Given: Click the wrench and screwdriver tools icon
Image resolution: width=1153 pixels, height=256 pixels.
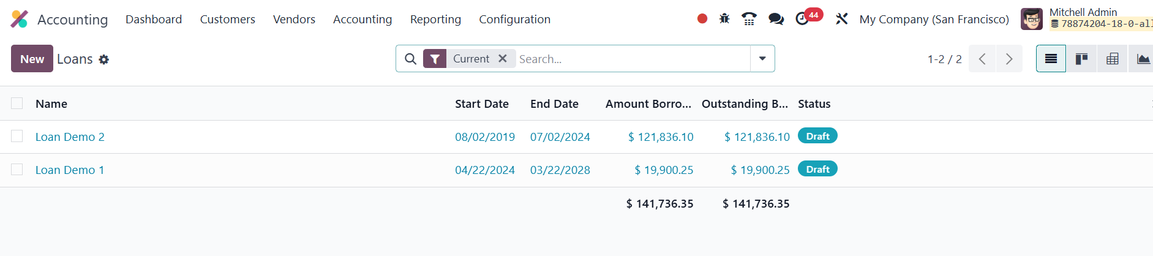Looking at the screenshot, I should pos(842,19).
